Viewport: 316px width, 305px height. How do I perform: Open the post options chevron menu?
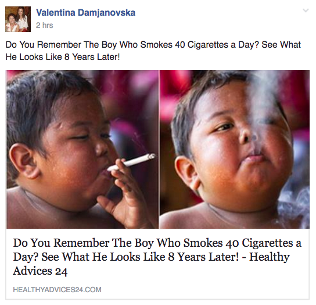tap(306, 10)
